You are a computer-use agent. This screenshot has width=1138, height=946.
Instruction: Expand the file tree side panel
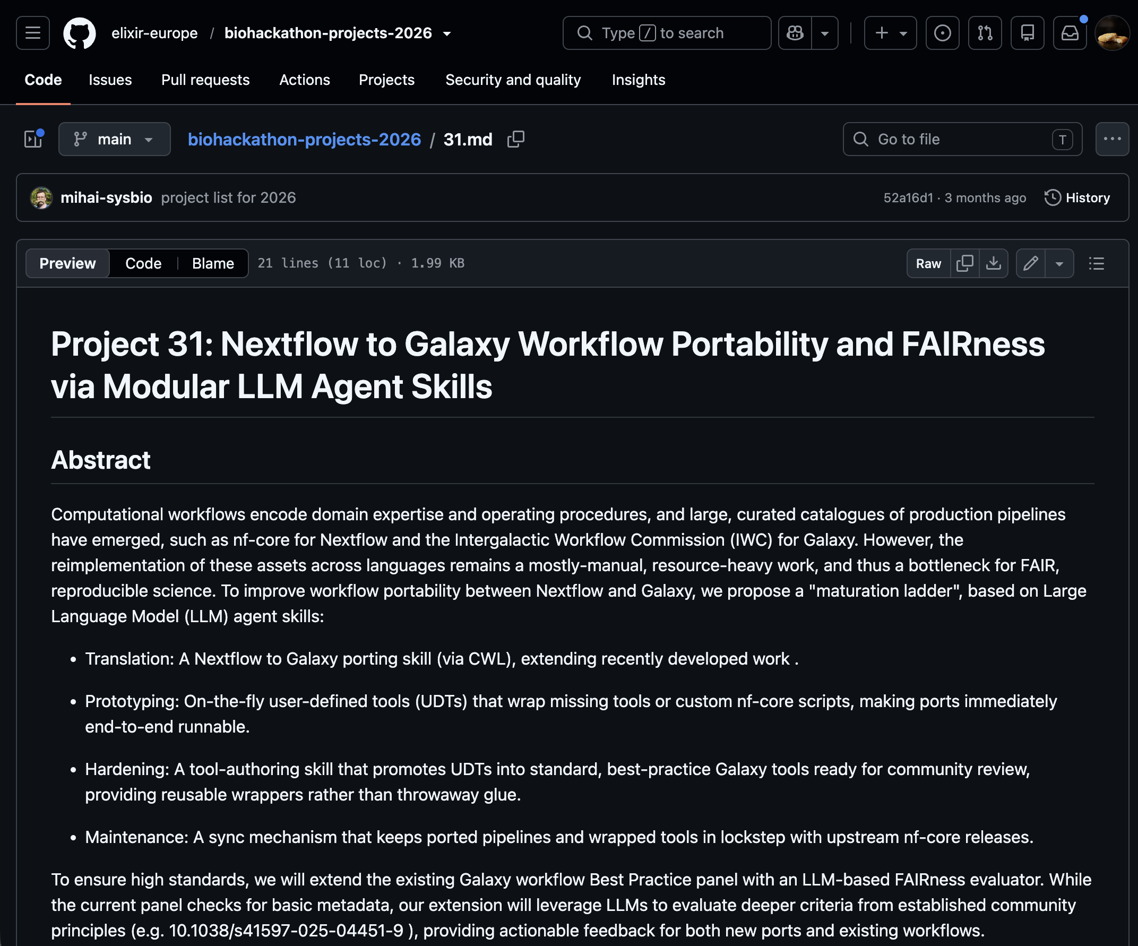pos(33,139)
